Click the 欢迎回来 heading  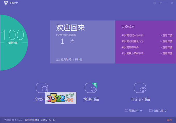70,28
